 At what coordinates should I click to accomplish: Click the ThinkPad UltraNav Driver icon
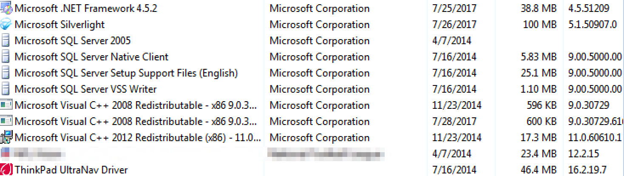6,170
